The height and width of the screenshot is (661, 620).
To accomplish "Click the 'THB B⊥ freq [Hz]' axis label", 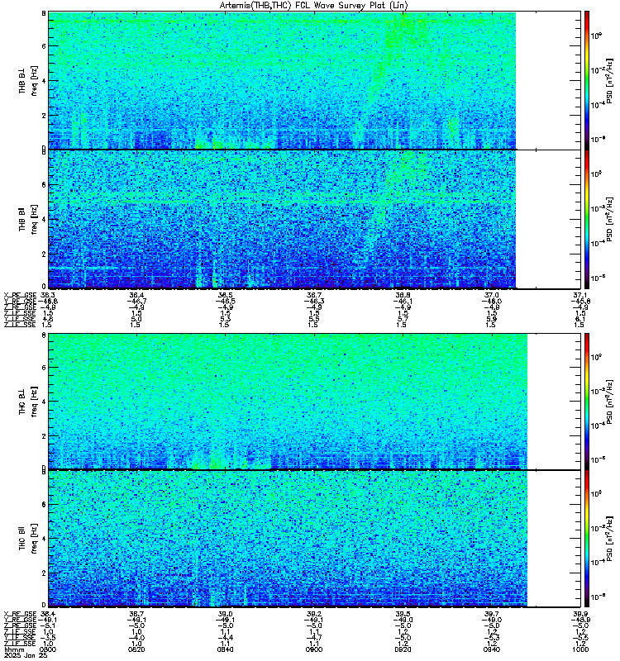I will (28, 80).
